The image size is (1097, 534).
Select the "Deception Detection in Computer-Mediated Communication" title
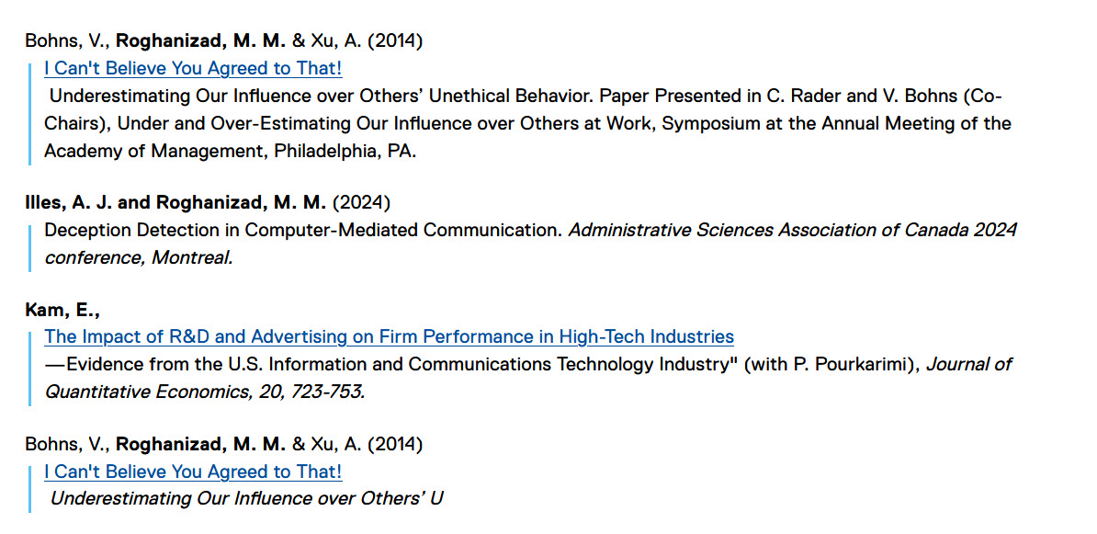click(302, 230)
